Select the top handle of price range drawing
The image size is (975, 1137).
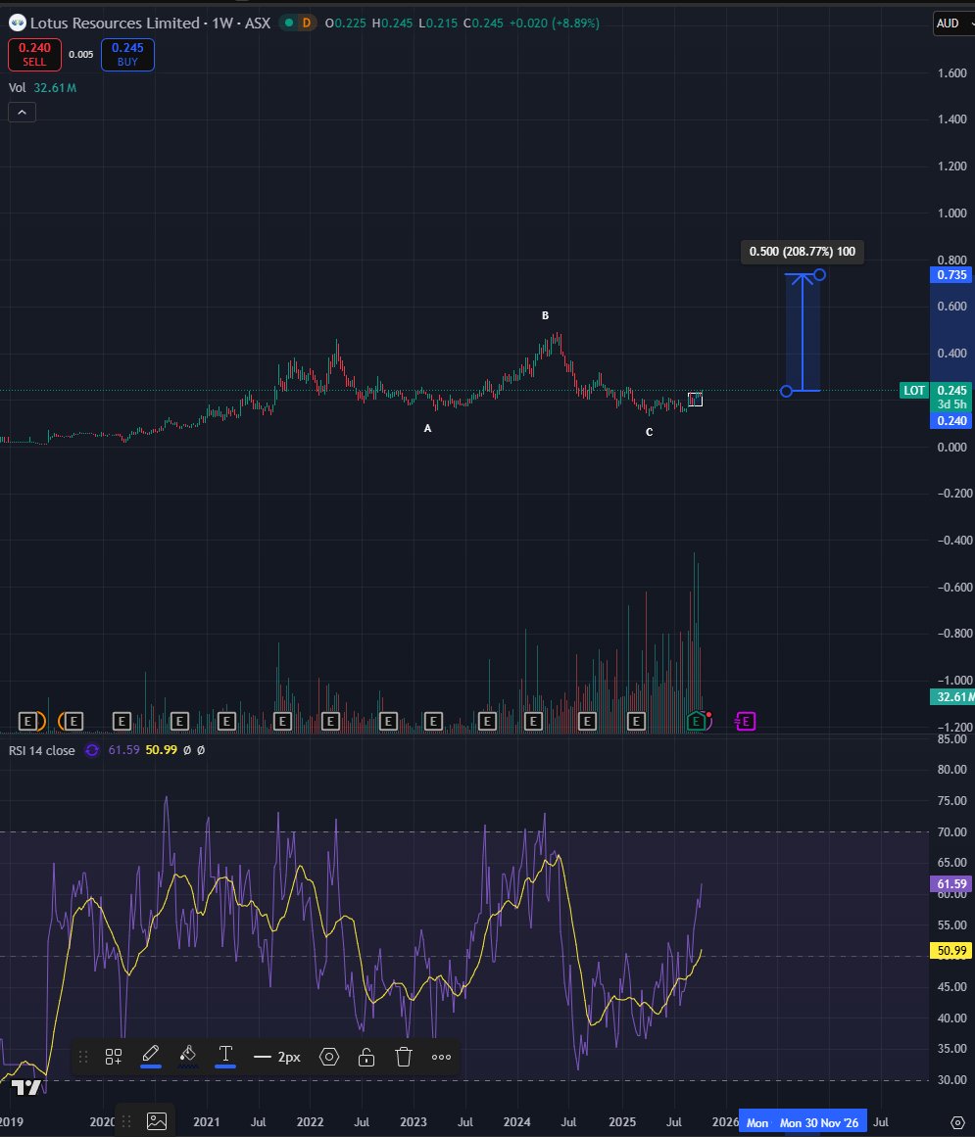click(x=820, y=275)
